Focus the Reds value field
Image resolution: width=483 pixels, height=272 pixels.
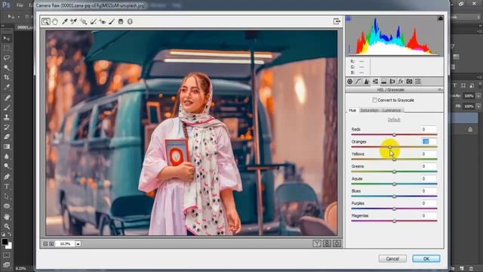click(x=429, y=129)
